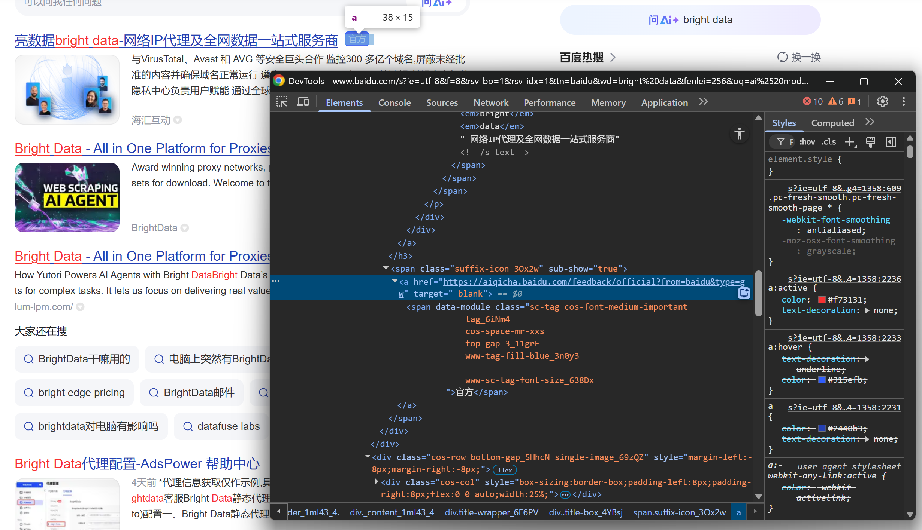Toggle the device toolbar emulation icon
922x530 pixels.
click(303, 102)
